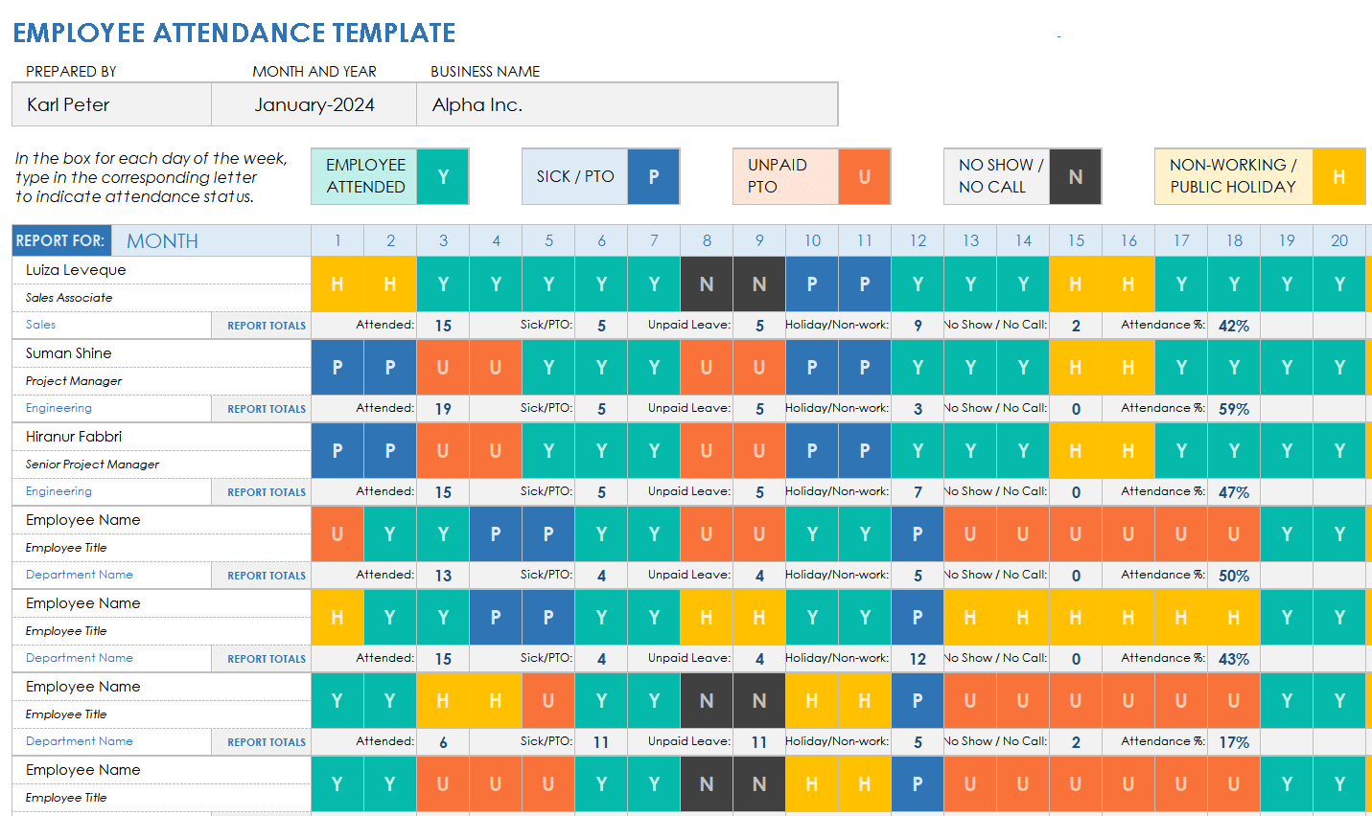Image resolution: width=1372 pixels, height=816 pixels.
Task: Click the MONTH cell next to Report For
Action: [211, 240]
